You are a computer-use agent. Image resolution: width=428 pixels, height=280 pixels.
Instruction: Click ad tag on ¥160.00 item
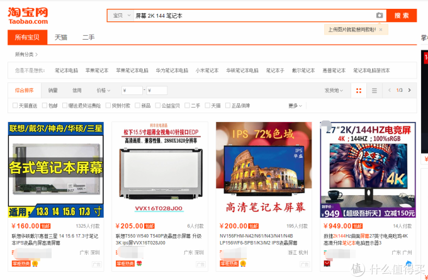(97, 264)
